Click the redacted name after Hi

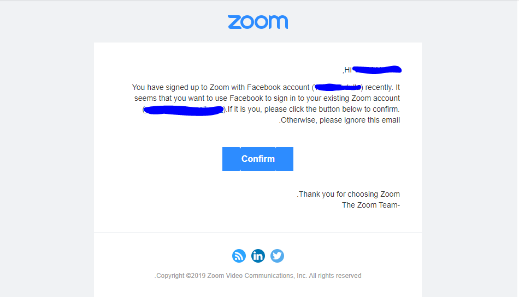[377, 70]
